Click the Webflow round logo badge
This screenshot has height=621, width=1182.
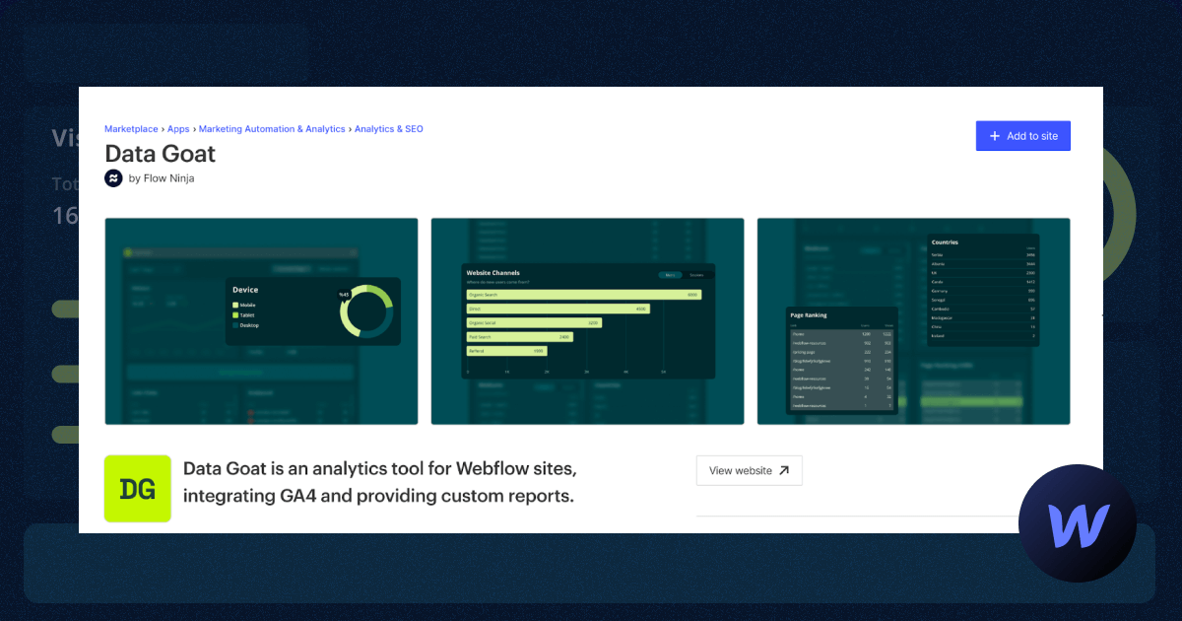pos(1078,523)
